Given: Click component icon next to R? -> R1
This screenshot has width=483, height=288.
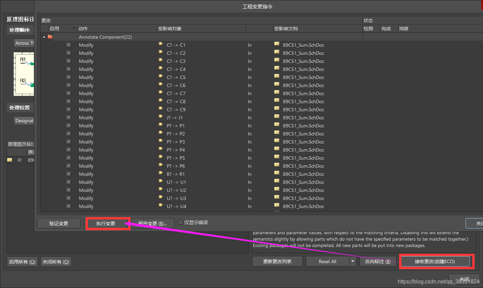Looking at the screenshot, I should tap(160, 173).
